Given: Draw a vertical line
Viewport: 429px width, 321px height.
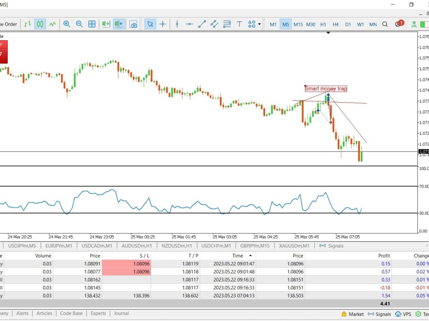Looking at the screenshot, I should coord(177,24).
